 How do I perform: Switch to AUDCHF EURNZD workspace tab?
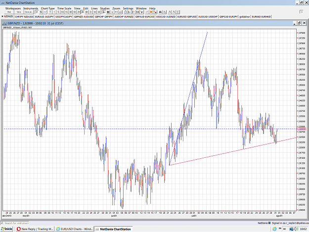(x=124, y=17)
